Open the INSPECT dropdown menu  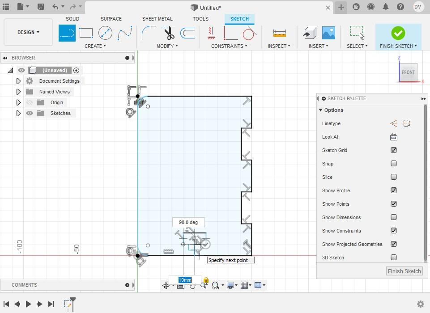(x=279, y=46)
